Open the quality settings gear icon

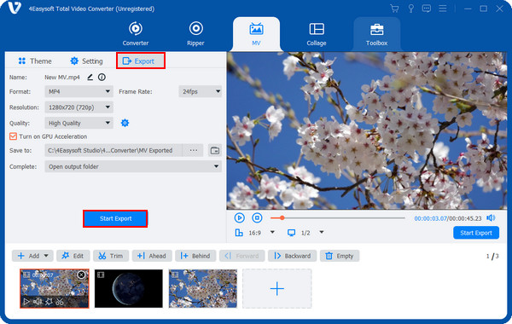(125, 123)
